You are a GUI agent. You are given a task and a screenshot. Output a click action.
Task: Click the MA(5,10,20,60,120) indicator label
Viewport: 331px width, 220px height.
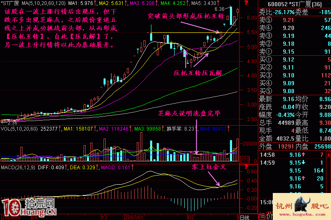(x=44, y=3)
